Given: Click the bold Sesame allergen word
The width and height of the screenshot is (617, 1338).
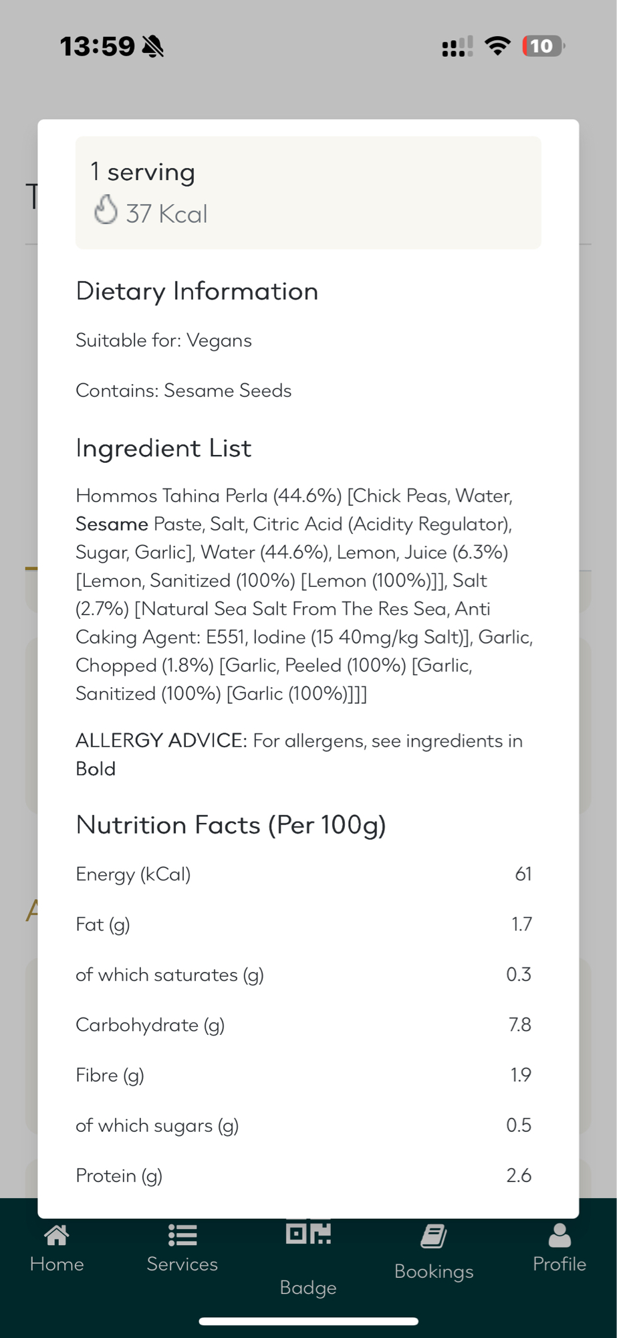Looking at the screenshot, I should click(112, 524).
